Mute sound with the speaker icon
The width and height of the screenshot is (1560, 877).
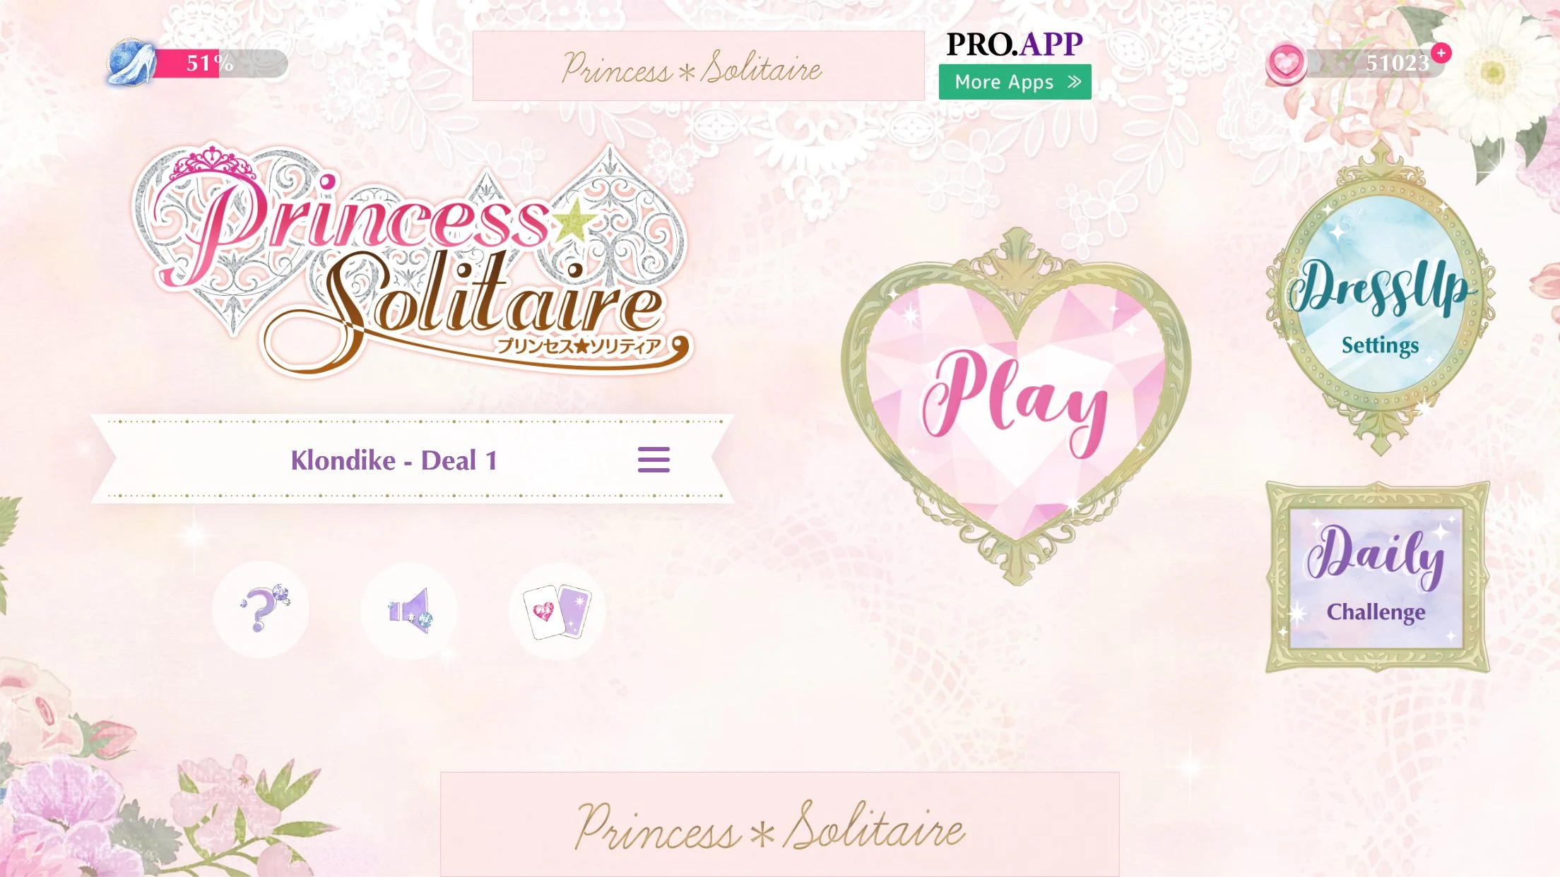click(x=409, y=611)
